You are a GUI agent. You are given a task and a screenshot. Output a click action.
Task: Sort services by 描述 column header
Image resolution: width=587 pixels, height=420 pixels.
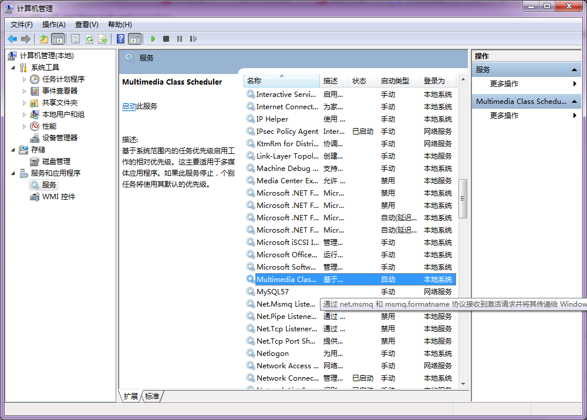334,80
